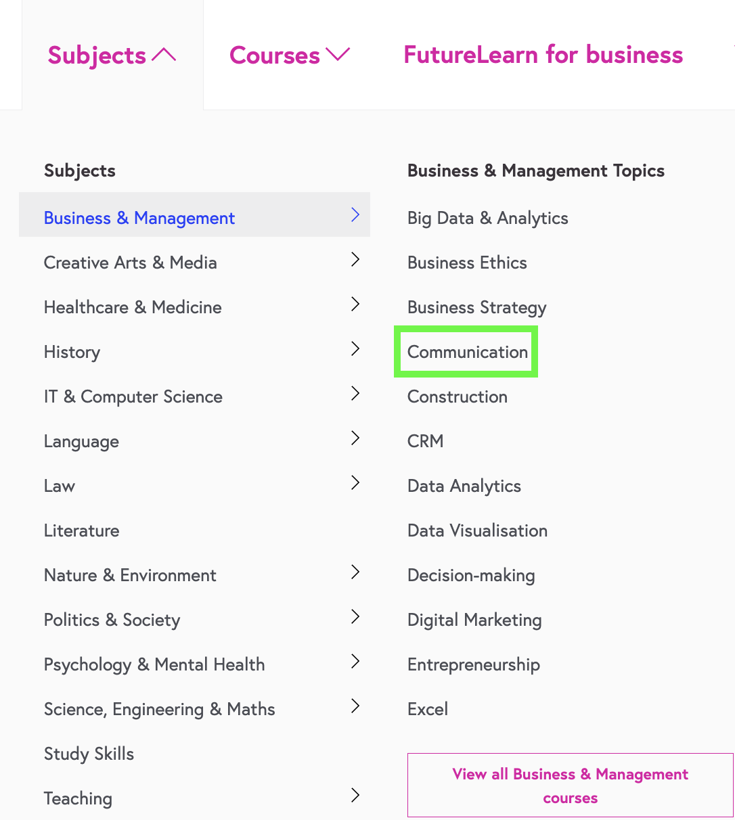Open the Big Data & Analytics topic
Screen dimensions: 735x820
pyautogui.click(x=487, y=218)
